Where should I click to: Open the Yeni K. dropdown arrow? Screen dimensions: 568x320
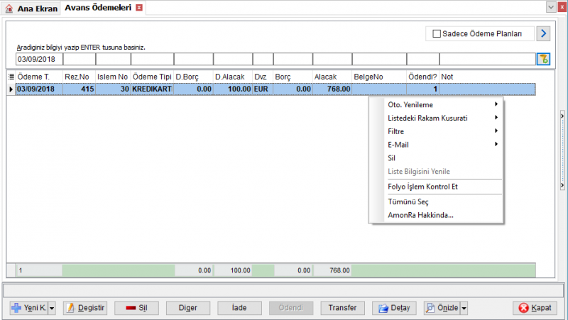[52, 308]
